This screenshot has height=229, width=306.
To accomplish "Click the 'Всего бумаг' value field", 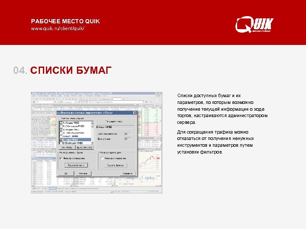I will pyautogui.click(x=128, y=139).
